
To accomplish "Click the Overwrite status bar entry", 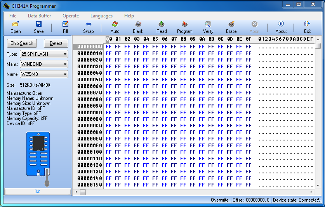I will pos(220,200).
